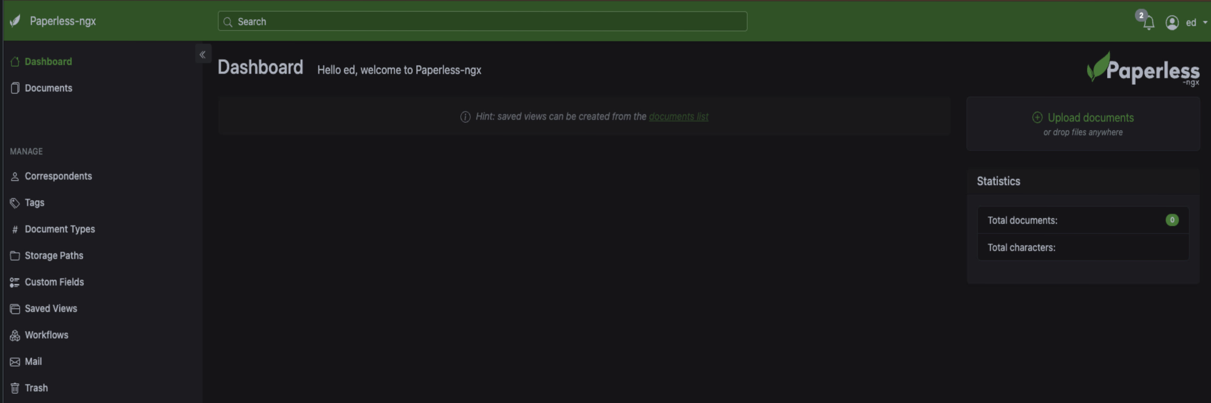Click the Mail envelope icon
This screenshot has width=1211, height=403.
[x=15, y=362]
